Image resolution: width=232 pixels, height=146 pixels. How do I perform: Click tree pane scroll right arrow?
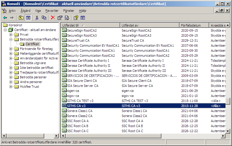click(x=56, y=136)
